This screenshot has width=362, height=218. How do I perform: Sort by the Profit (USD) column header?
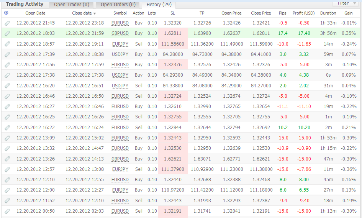tap(304, 13)
